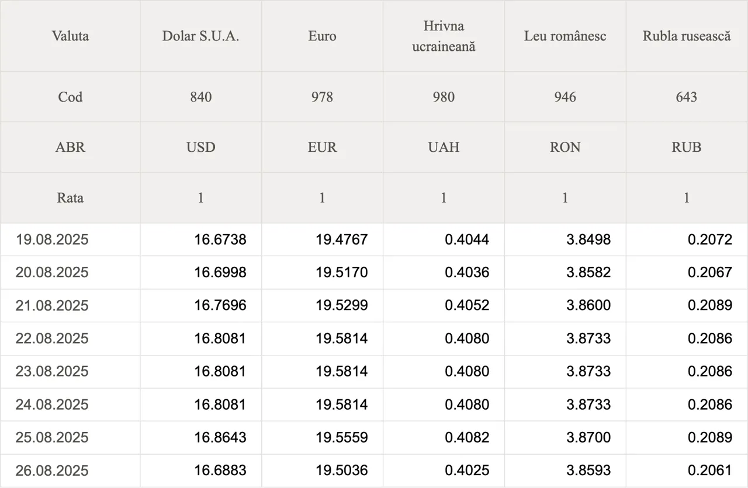The image size is (748, 488).
Task: Click the Rata row label
Action: (x=70, y=198)
